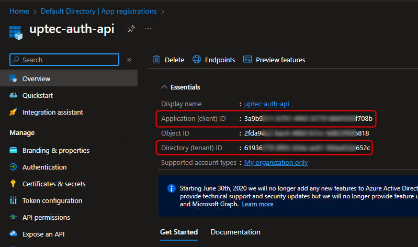Open the more options ellipsis menu
This screenshot has width=418, height=247.
tap(148, 29)
